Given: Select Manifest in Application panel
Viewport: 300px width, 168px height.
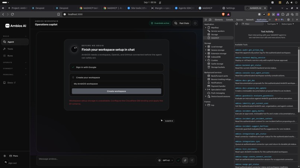Looking at the screenshot, I should 215,28.
